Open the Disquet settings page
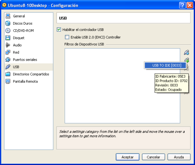The width and height of the screenshot is (195, 165). tap(19, 38)
